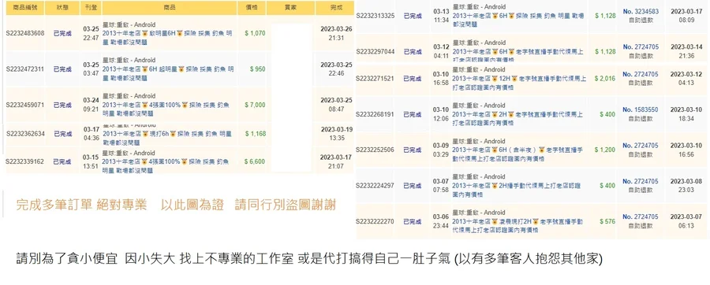Select order number S2232222270

pos(375,221)
